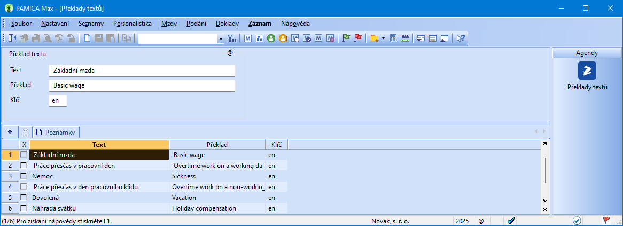Check the box for Základní mzda row

tap(24, 154)
